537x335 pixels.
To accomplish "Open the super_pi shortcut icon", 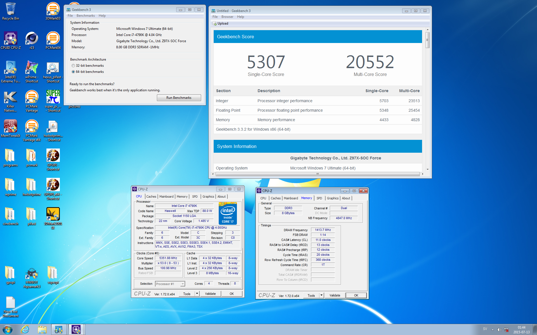I will click(x=53, y=101).
